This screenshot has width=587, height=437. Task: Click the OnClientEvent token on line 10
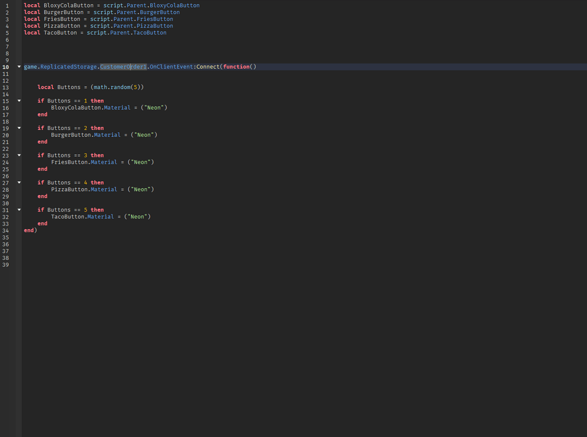point(171,66)
